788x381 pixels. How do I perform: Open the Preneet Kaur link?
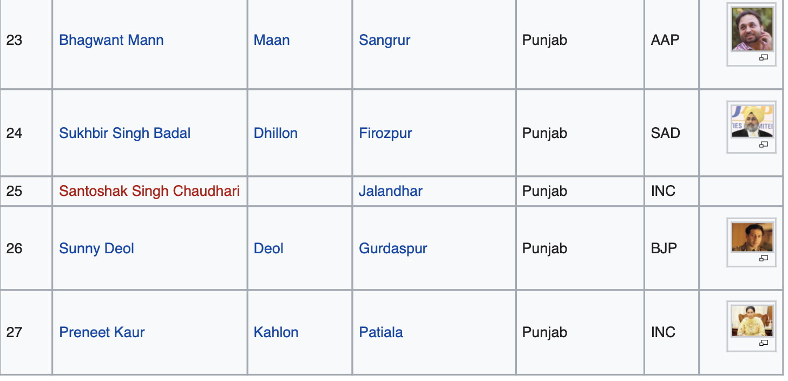[102, 332]
